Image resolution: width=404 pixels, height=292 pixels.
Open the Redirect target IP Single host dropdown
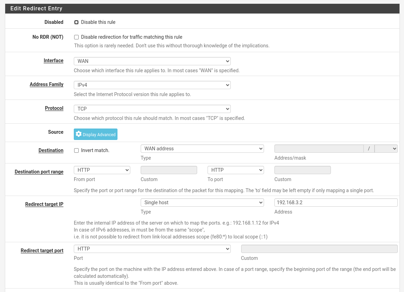[202, 202]
